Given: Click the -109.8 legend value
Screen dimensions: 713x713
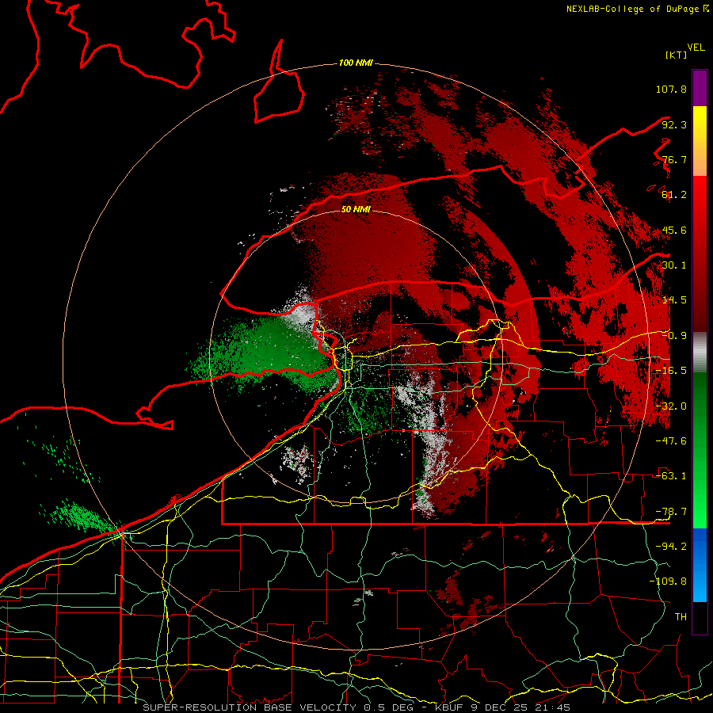Looking at the screenshot, I should [668, 581].
